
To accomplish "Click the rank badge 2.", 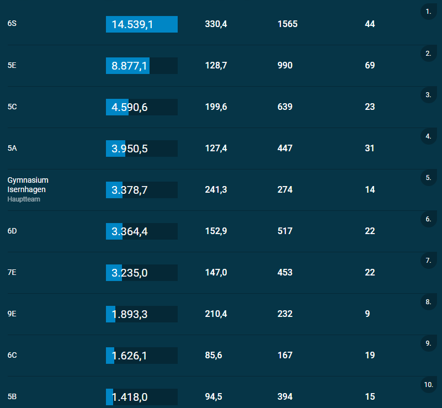I will [429, 54].
